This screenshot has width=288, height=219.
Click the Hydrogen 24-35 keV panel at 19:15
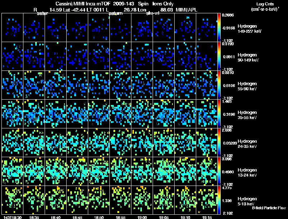(207, 142)
